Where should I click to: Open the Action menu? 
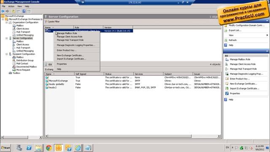click(11, 6)
